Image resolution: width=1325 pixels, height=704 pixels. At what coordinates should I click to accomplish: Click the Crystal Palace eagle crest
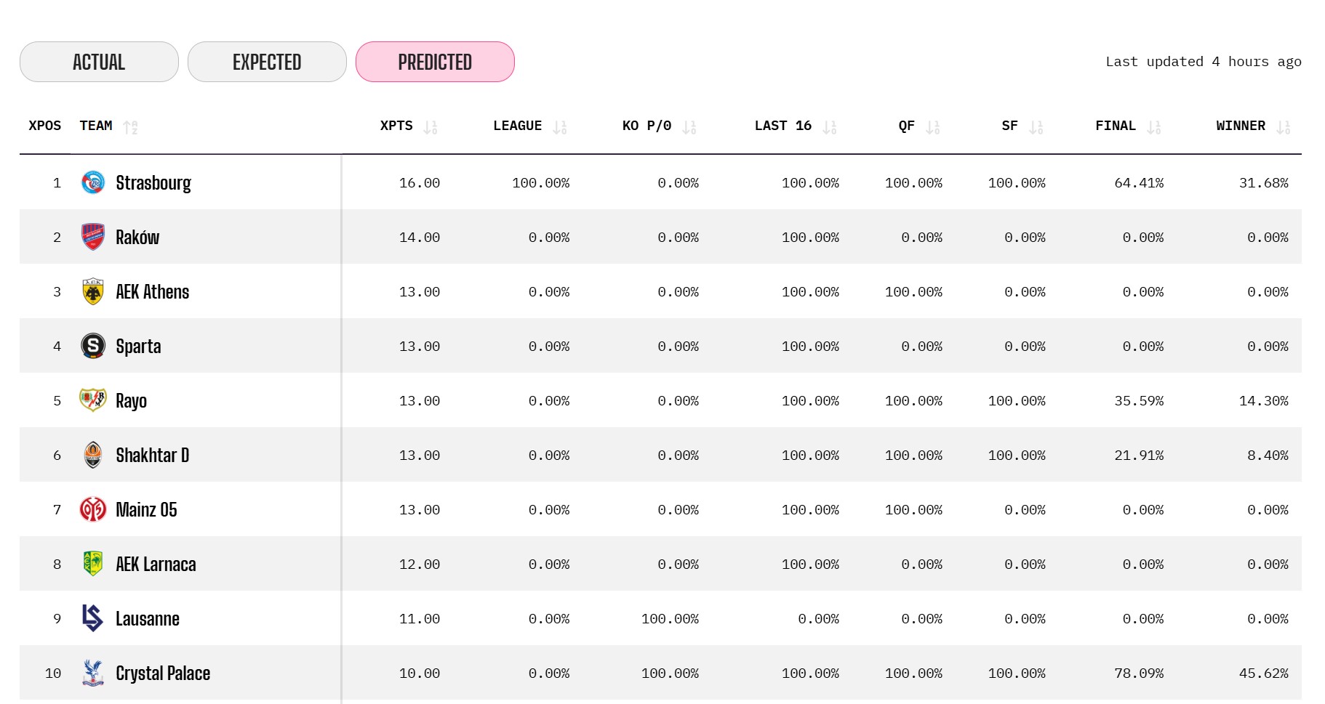(93, 673)
